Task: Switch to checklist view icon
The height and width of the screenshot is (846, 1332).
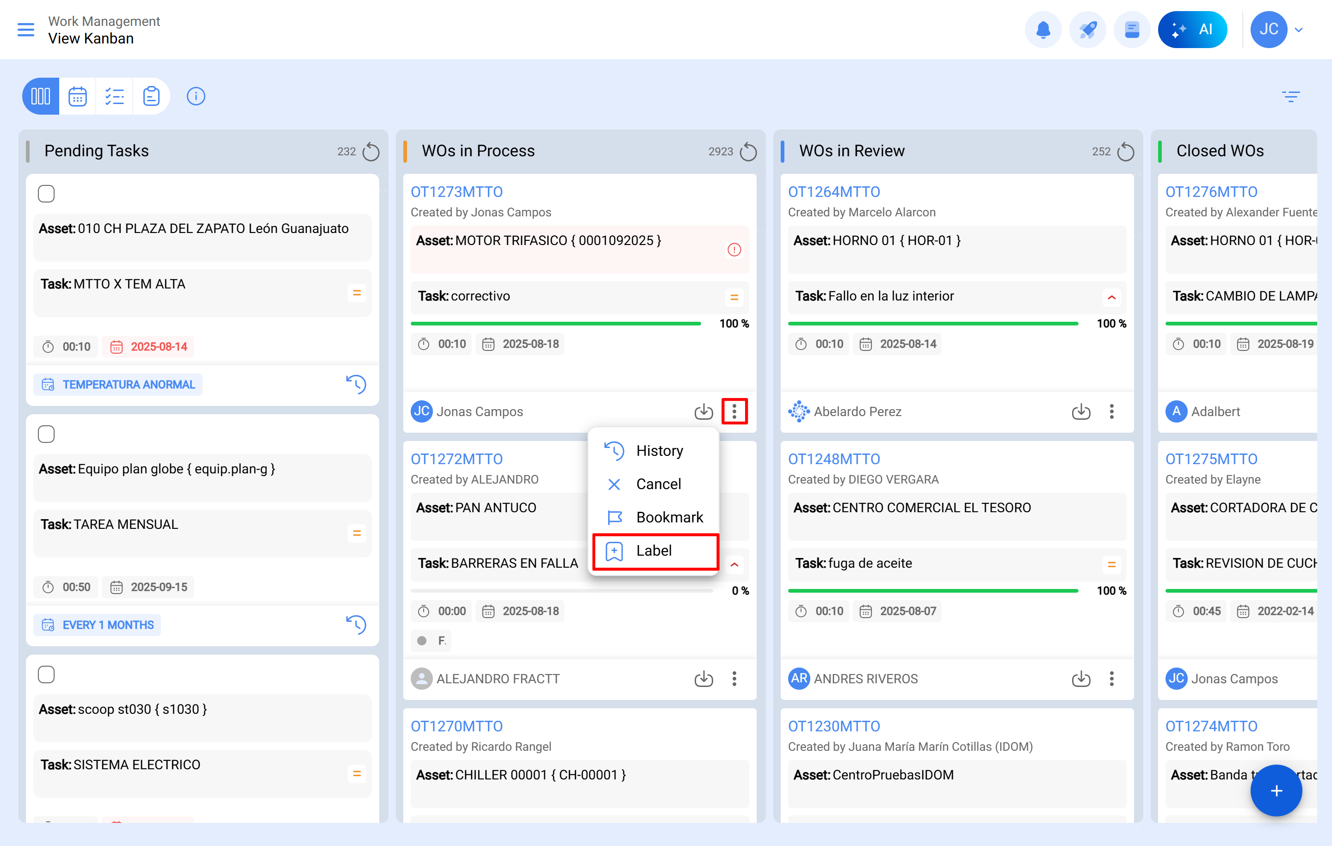Action: pos(115,96)
